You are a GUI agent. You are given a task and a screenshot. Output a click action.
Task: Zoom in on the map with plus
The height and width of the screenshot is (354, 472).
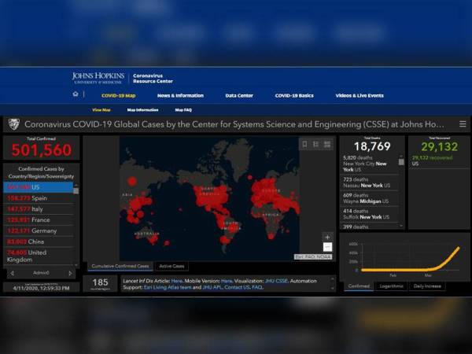coord(327,237)
